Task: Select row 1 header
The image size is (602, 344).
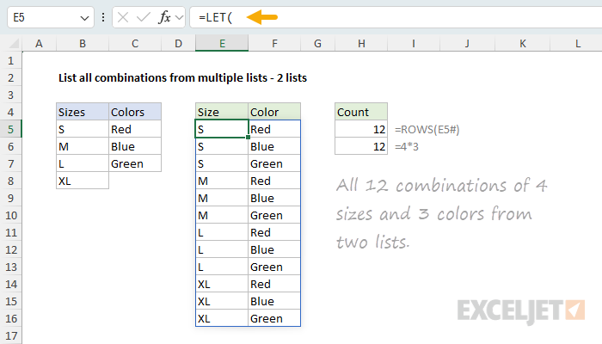Action: tap(10, 61)
